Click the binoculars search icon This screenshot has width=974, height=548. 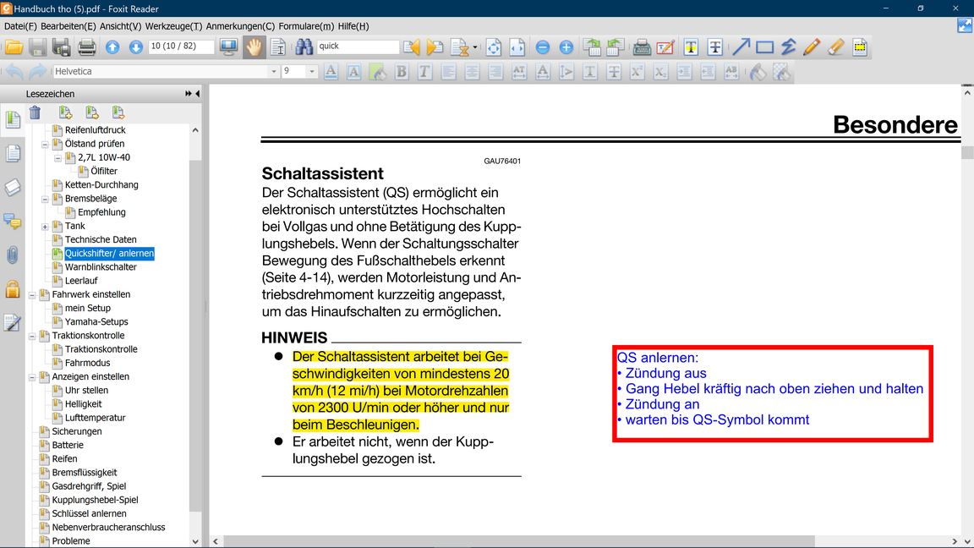click(304, 47)
